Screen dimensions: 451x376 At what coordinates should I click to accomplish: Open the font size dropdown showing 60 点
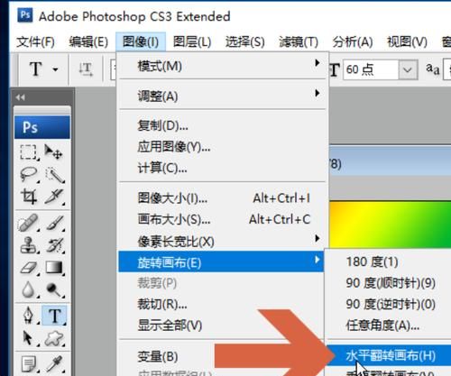point(408,69)
